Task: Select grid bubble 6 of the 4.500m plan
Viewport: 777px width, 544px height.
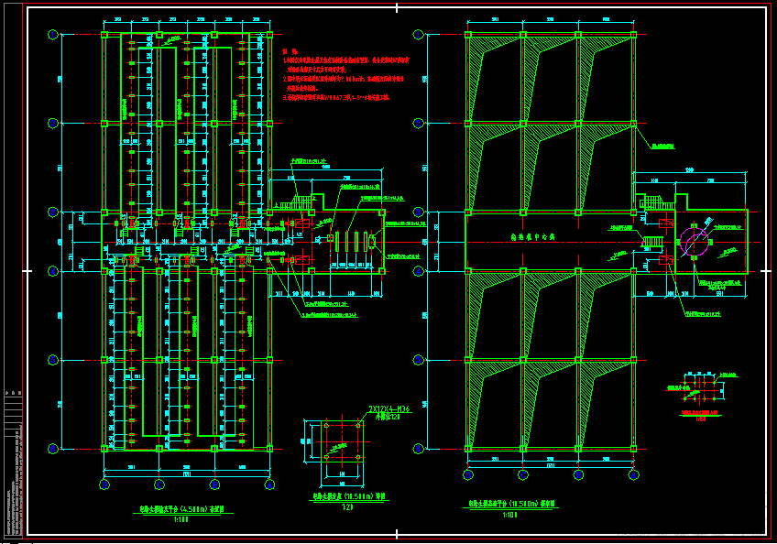Action: [x=52, y=449]
